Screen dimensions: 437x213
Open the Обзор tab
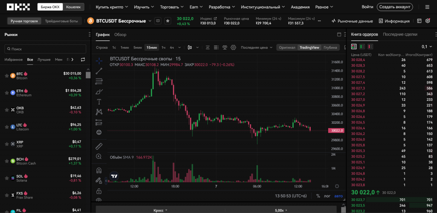point(120,35)
